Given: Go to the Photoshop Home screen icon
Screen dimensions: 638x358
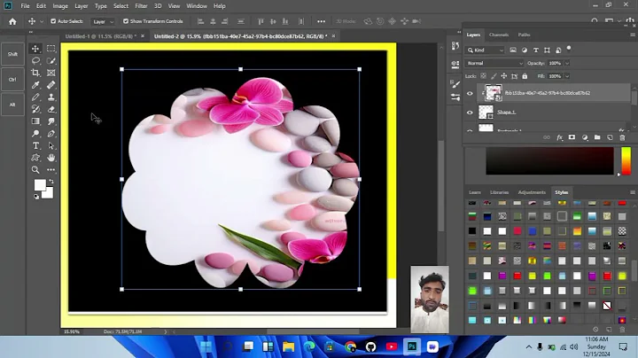Looking at the screenshot, I should point(12,21).
